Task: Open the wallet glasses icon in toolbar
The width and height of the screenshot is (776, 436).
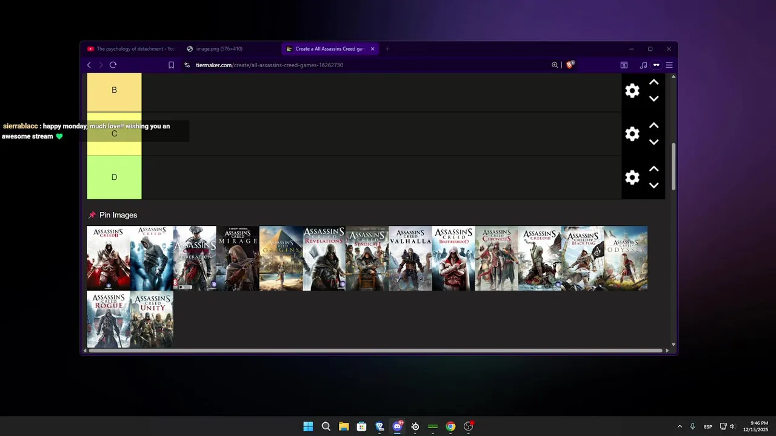Action: (656, 65)
